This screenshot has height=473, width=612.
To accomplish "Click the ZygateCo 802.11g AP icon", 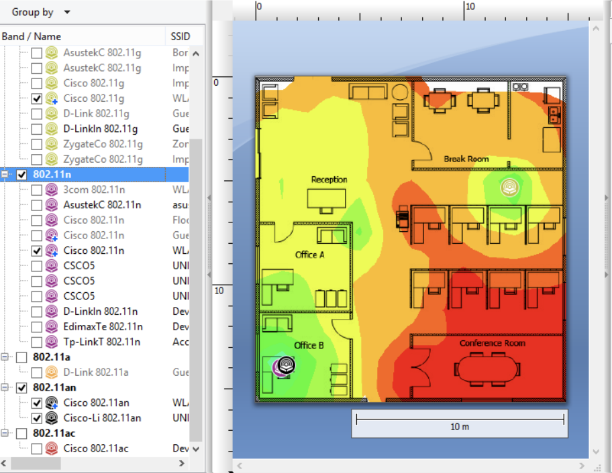I will point(50,144).
